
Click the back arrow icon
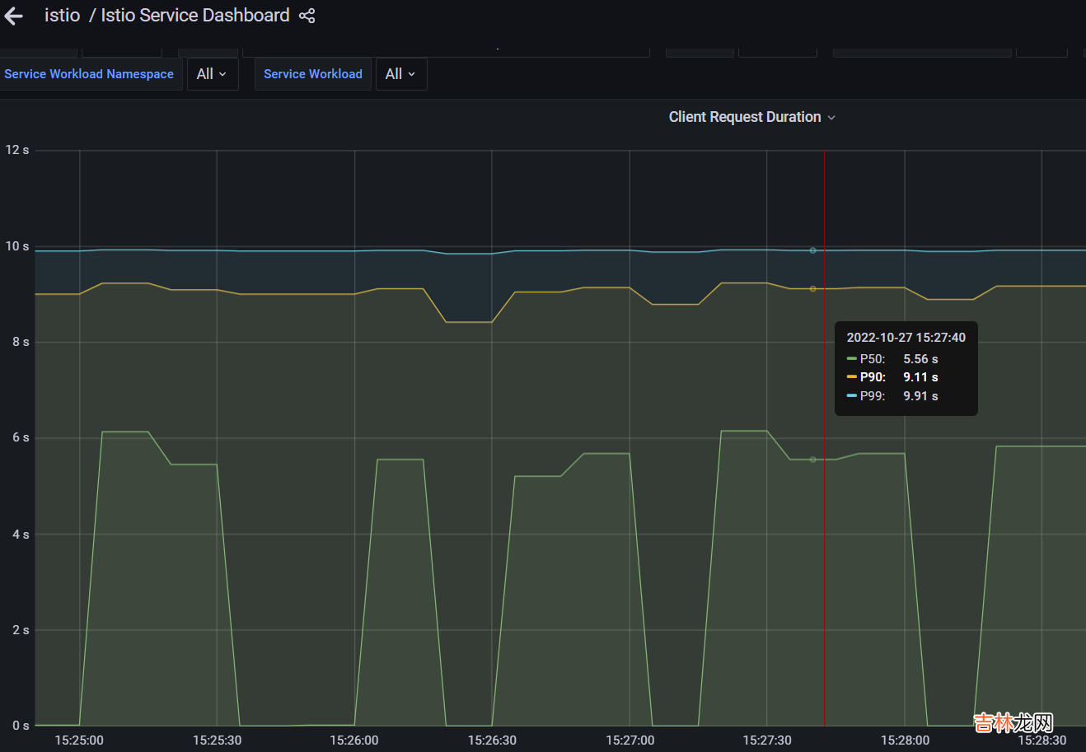[x=14, y=16]
